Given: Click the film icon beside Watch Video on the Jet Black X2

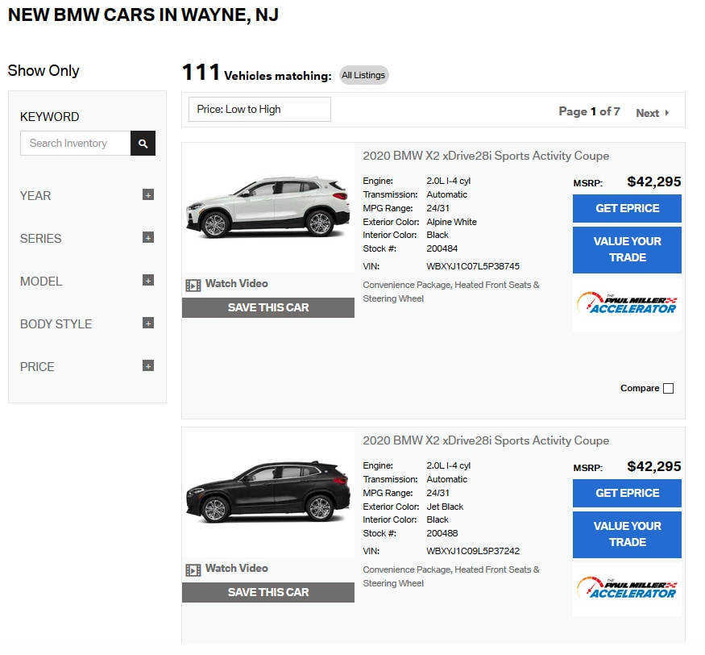Looking at the screenshot, I should click(x=193, y=570).
